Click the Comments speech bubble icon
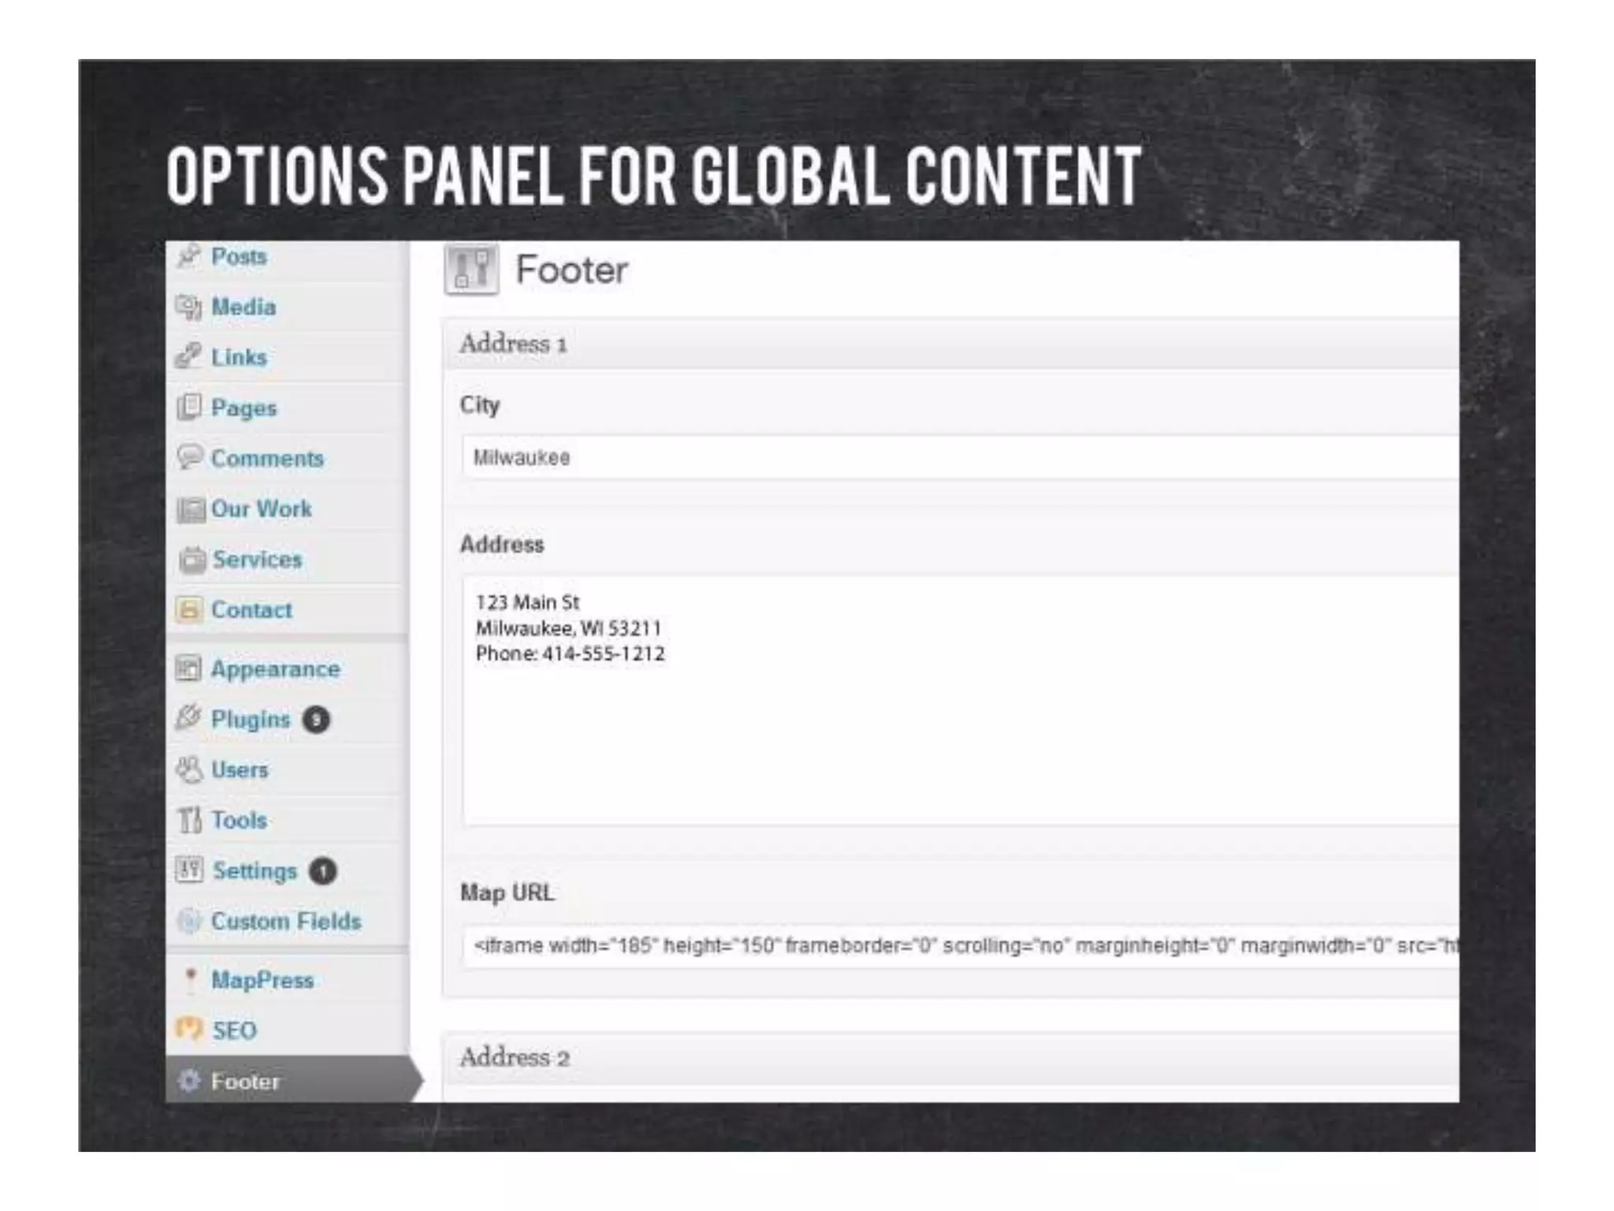1614x1211 pixels. [190, 457]
